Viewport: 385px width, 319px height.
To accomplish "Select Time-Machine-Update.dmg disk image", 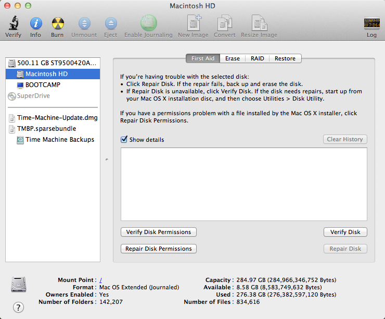I will tap(53, 118).
